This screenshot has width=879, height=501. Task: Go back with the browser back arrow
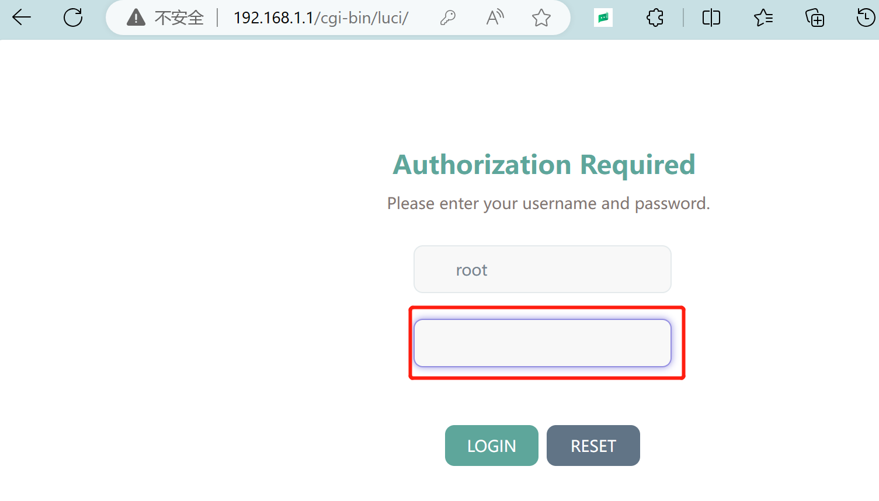tap(22, 18)
